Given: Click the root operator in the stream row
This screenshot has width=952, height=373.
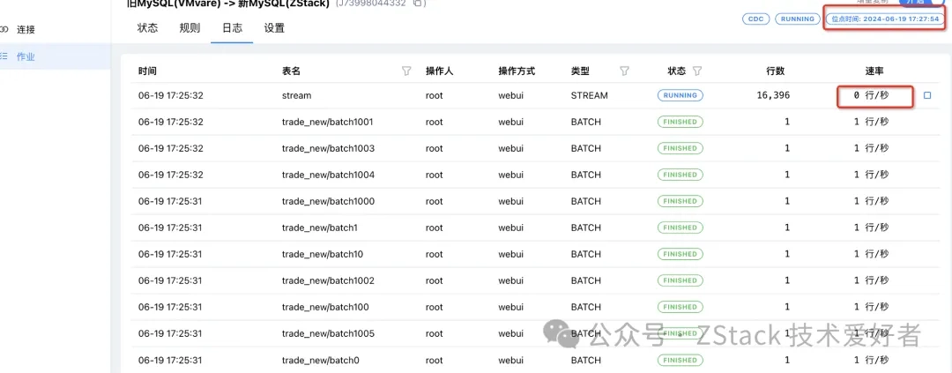Looking at the screenshot, I should click(434, 95).
